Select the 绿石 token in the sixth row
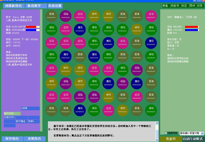Screen dimensions: 205x142 click(x=94, y=83)
